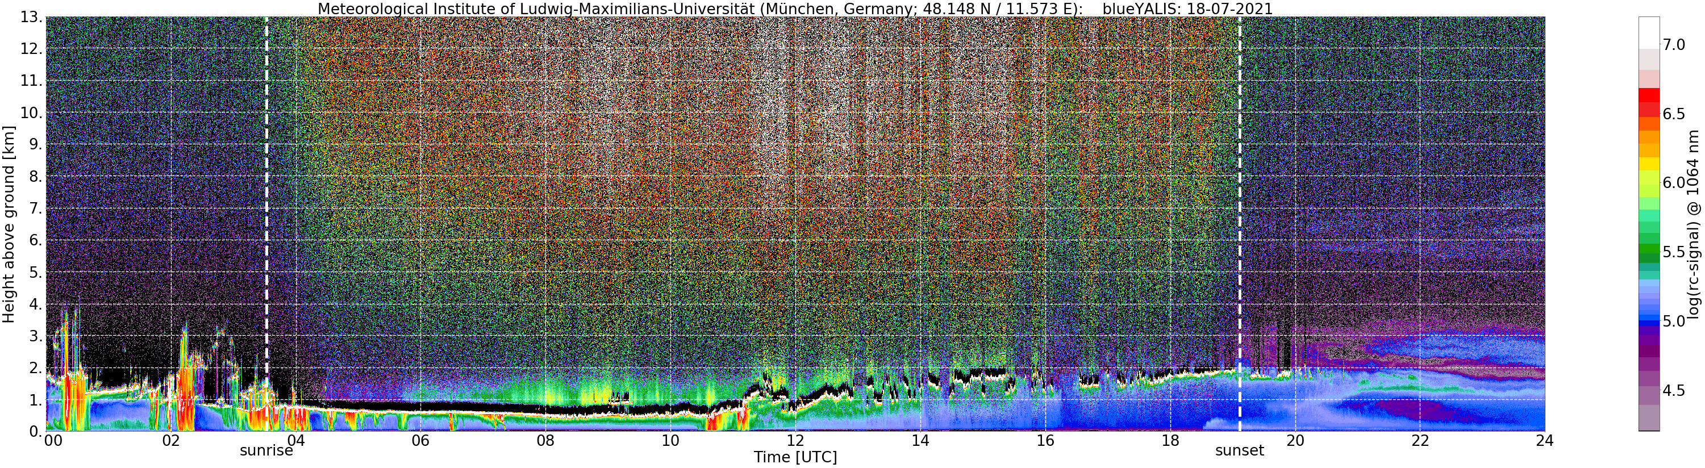
Task: Click the '00' tick label on the time axis
Action: [53, 441]
